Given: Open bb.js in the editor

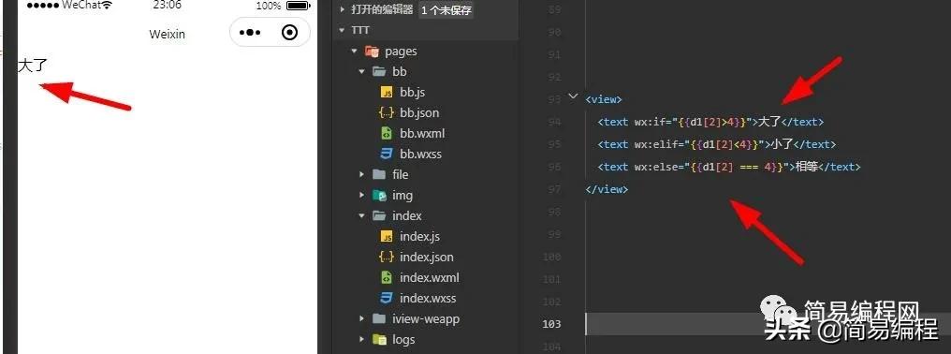Looking at the screenshot, I should pos(413,93).
